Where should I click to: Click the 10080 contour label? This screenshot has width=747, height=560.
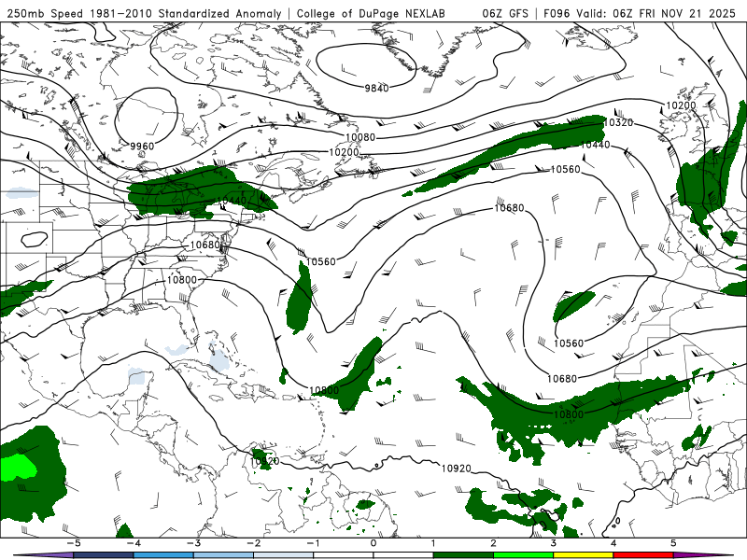360,137
